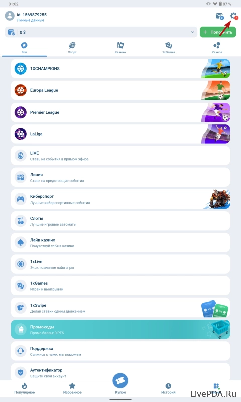Open the messages envelope icon
Screen dimensions: 241x402
coord(219,16)
